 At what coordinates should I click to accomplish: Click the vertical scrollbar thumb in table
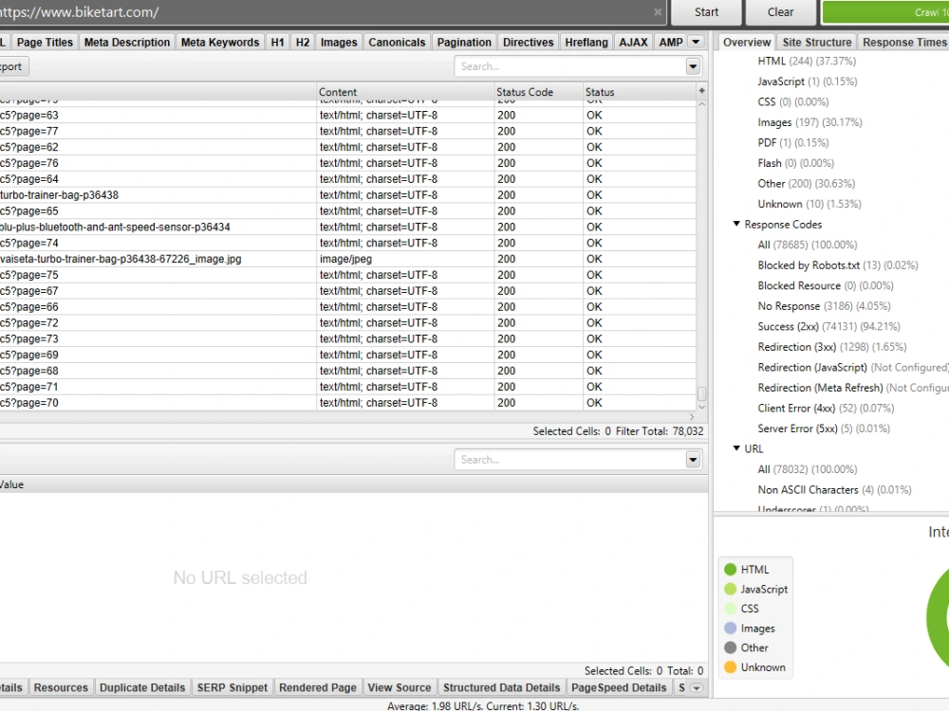pyautogui.click(x=701, y=394)
